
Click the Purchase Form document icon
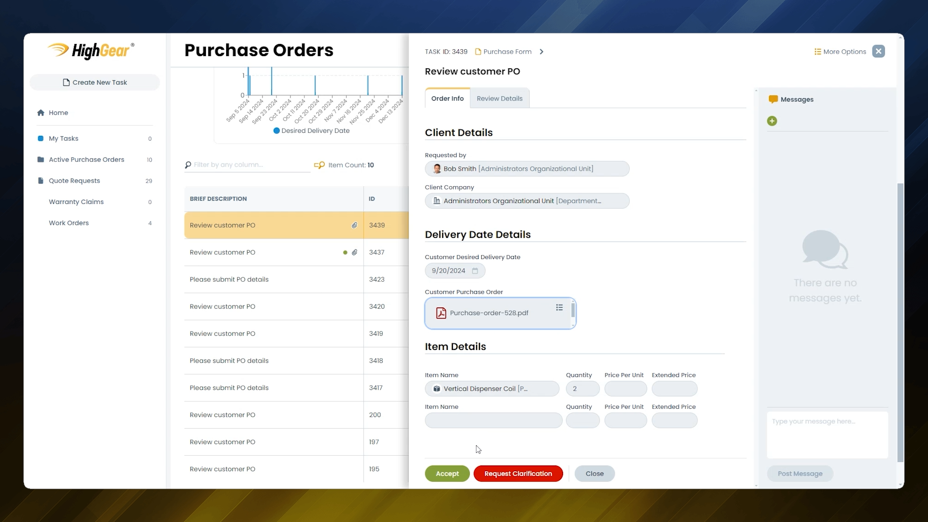click(478, 51)
